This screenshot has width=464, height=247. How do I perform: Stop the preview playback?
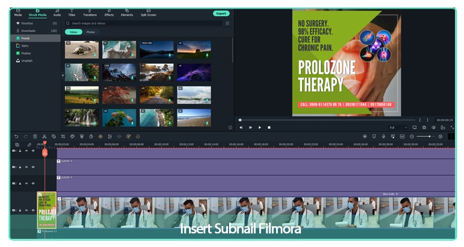[x=269, y=128]
